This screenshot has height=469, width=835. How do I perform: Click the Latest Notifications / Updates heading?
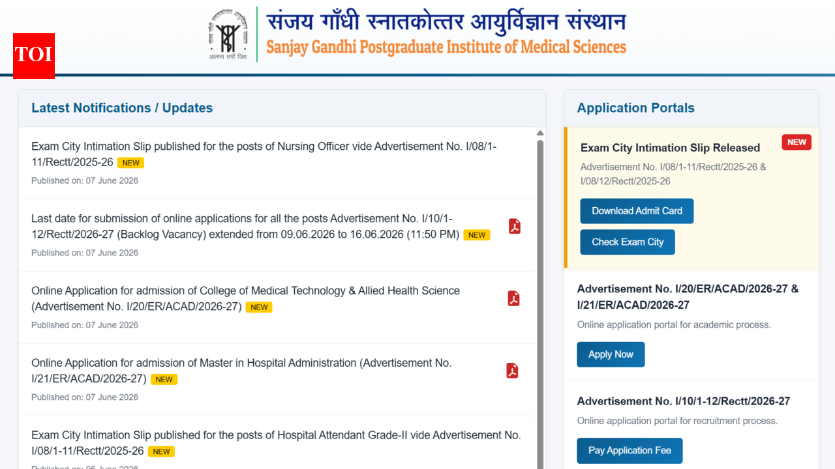[122, 108]
